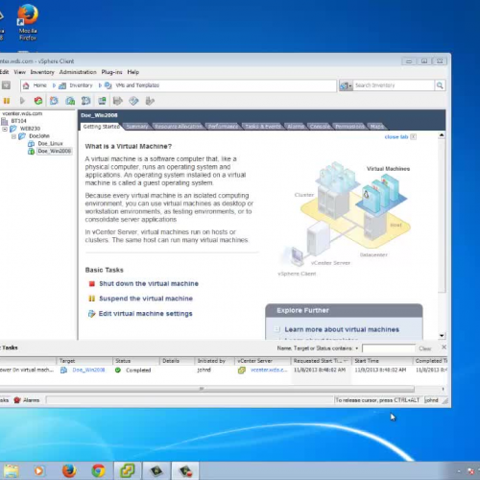Select Doe_Win2008 in inventory tree

click(55, 152)
